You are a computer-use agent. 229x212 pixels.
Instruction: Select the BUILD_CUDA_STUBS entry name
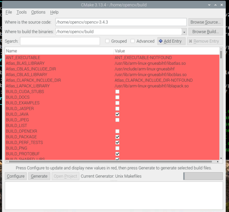(25, 92)
